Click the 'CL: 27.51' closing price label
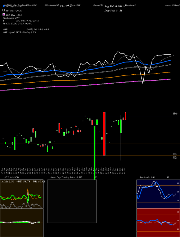Viewport: 180px width, 237px height. click(x=66, y=6)
